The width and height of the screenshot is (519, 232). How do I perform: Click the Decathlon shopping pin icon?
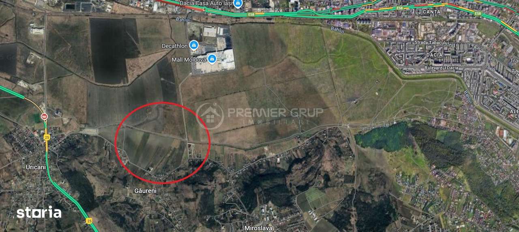[x=194, y=45]
